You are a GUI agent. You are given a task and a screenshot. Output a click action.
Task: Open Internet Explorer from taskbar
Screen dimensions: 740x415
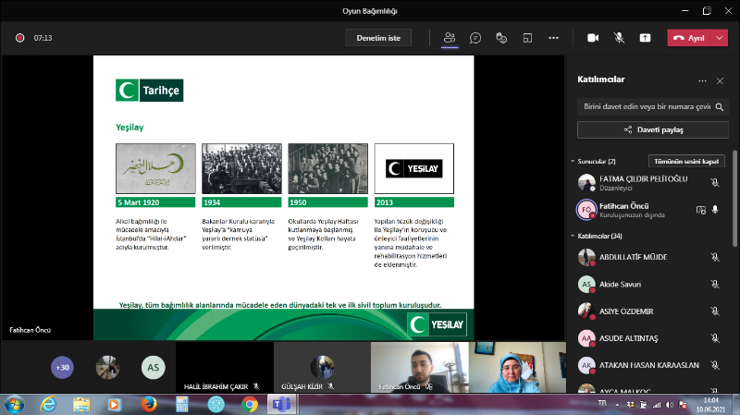point(48,405)
